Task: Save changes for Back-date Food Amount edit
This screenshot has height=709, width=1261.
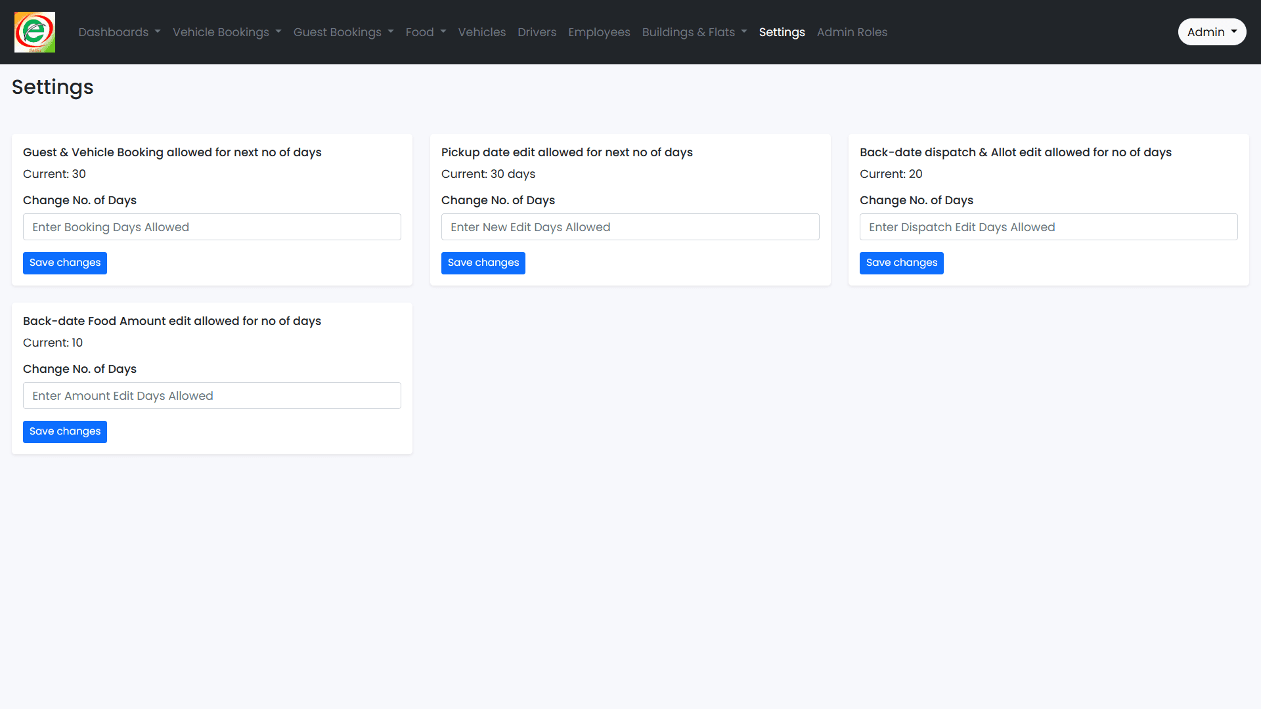Action: point(64,431)
